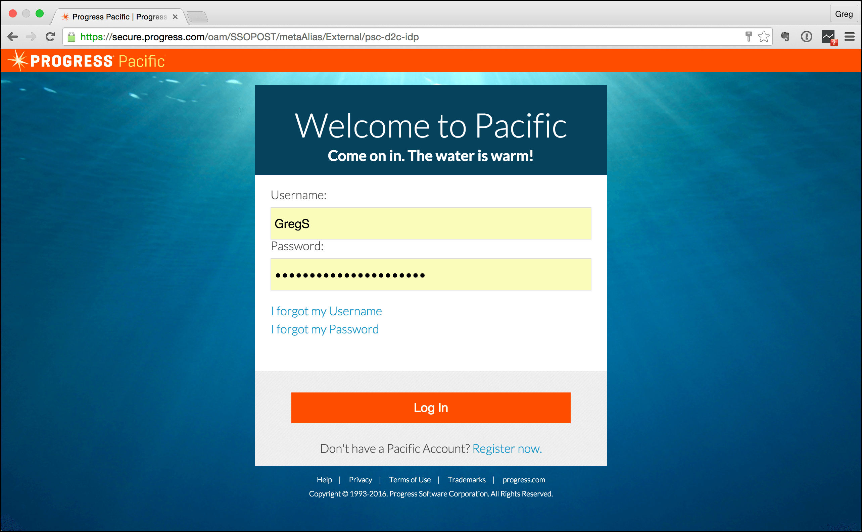Image resolution: width=862 pixels, height=532 pixels.
Task: Open the saved password key icon
Action: click(749, 37)
